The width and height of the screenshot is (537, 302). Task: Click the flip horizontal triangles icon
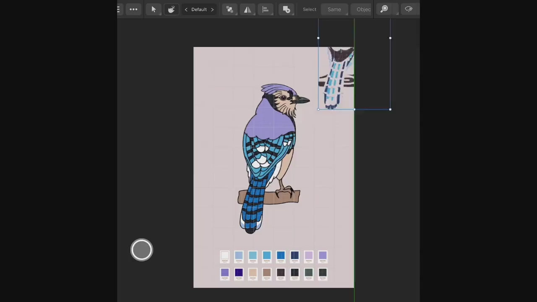click(x=248, y=9)
